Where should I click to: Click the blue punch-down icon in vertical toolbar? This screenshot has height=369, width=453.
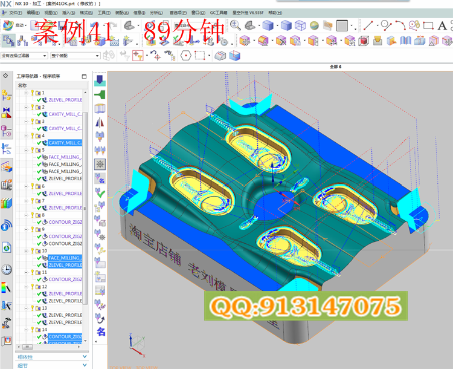[100, 80]
